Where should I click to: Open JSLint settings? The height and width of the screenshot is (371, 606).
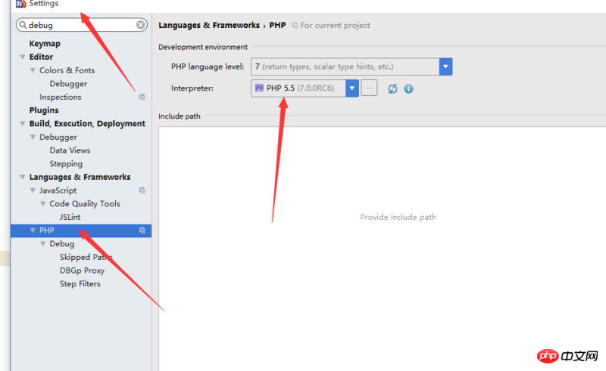(x=70, y=217)
